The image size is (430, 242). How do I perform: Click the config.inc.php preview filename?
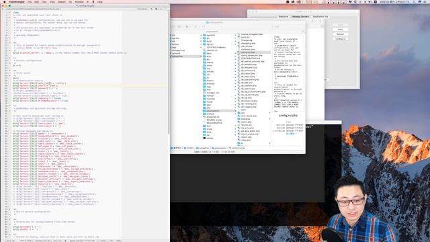tap(288, 116)
